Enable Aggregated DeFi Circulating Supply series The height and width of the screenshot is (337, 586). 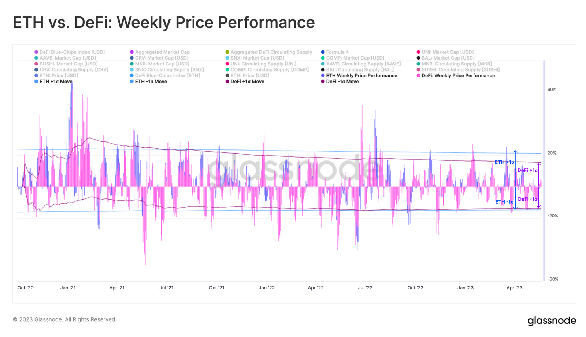pos(269,52)
